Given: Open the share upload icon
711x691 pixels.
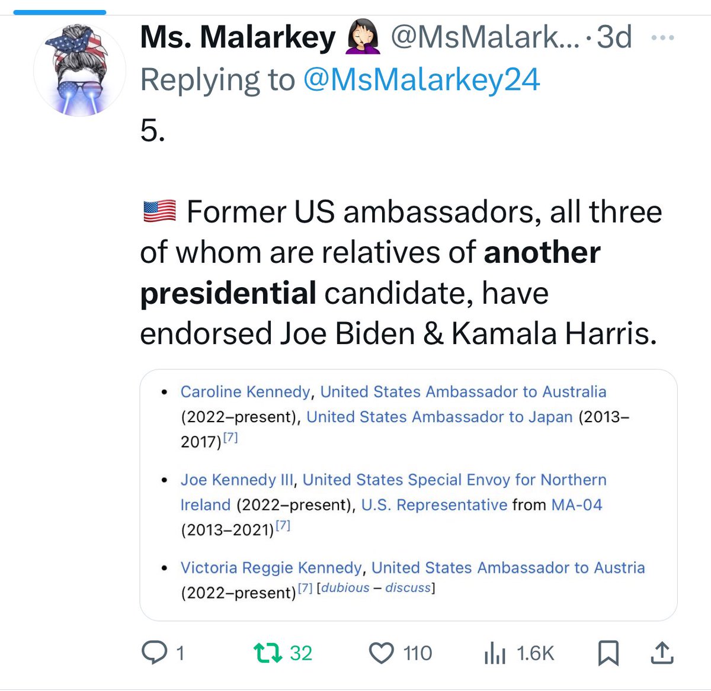Looking at the screenshot, I should [x=662, y=653].
